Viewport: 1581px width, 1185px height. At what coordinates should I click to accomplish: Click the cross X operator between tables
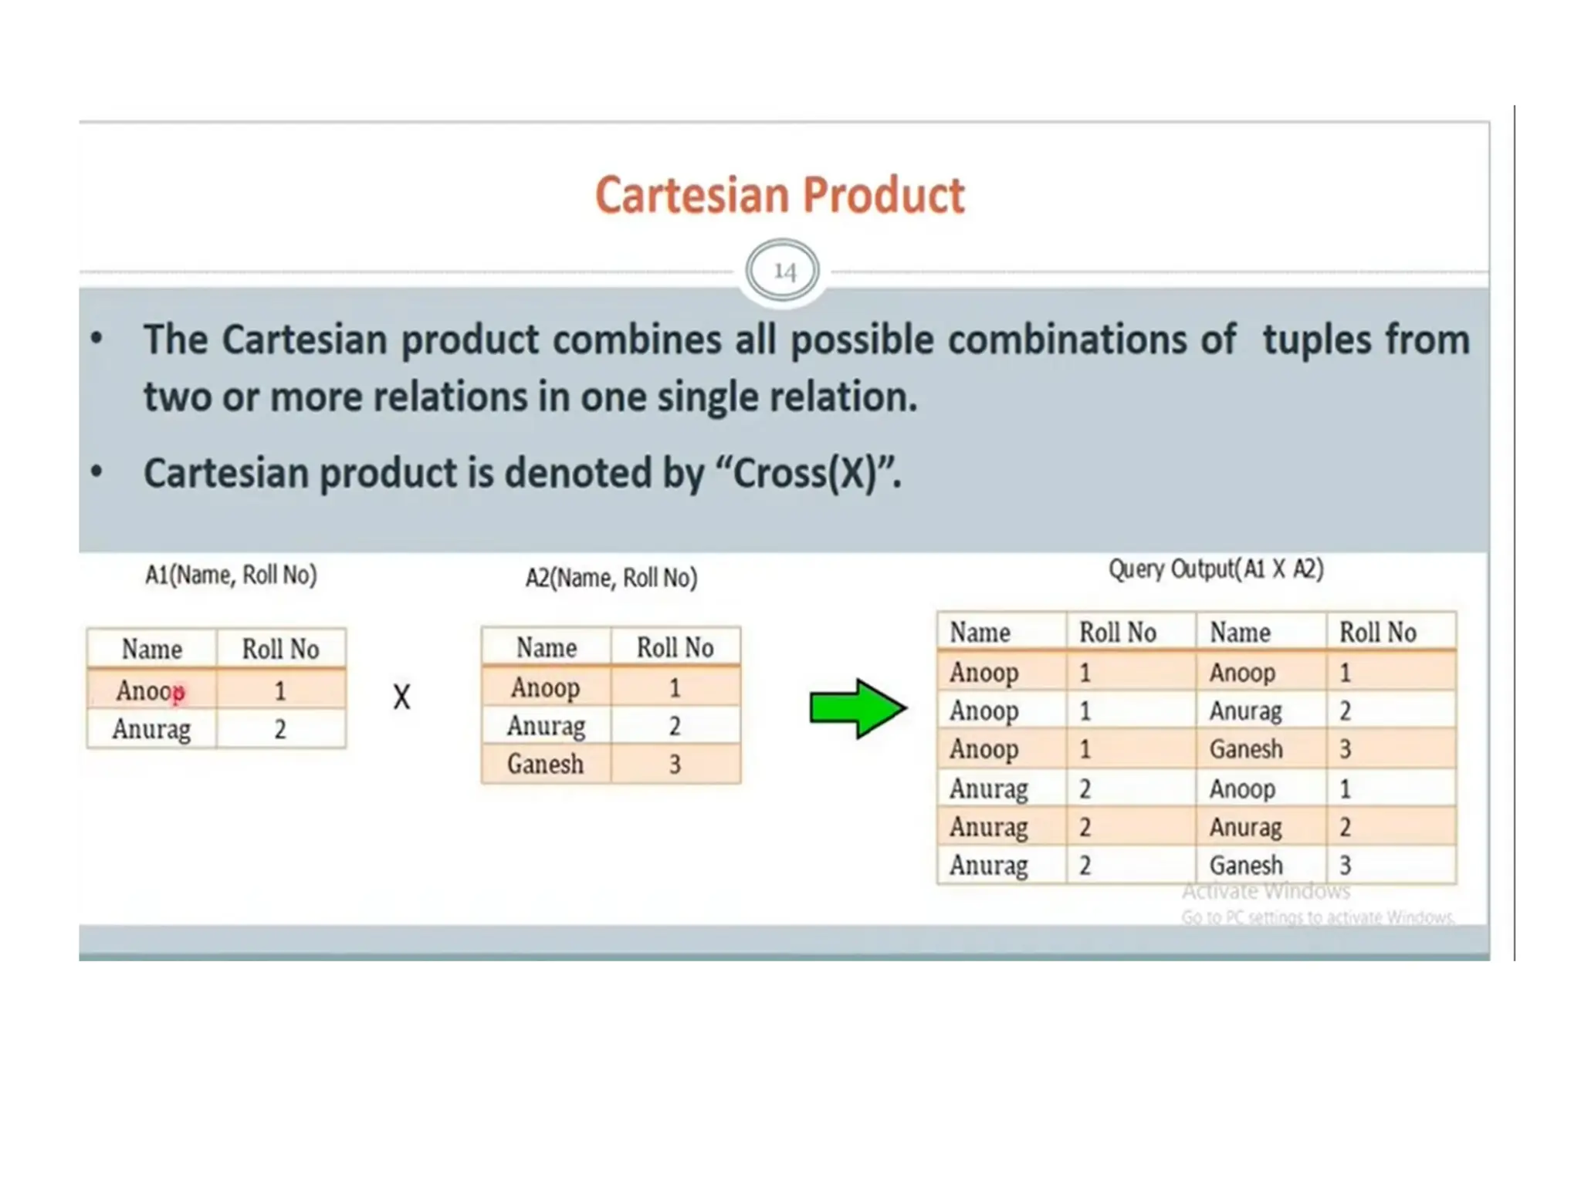pos(401,697)
